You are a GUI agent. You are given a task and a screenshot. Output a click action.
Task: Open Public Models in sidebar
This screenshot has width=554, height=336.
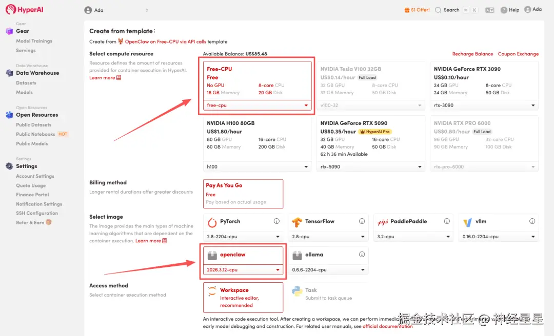click(32, 143)
